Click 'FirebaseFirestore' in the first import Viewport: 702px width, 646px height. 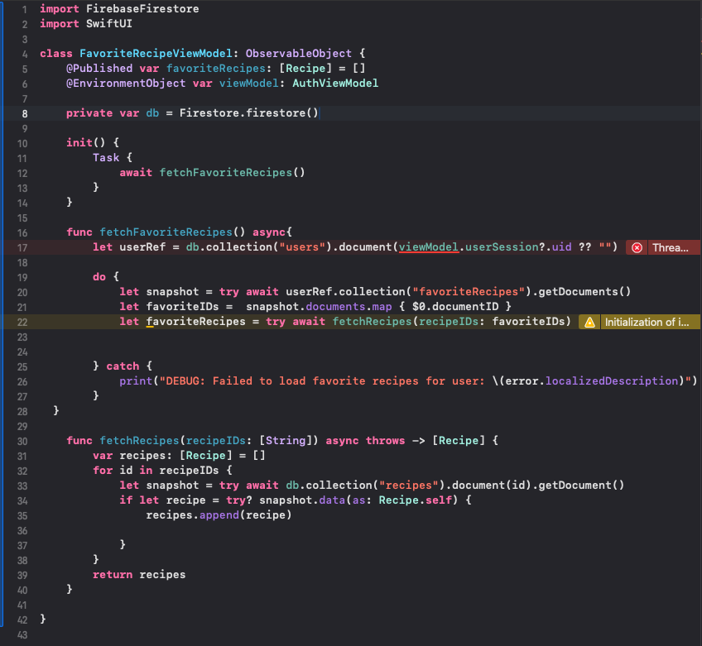[x=142, y=8]
